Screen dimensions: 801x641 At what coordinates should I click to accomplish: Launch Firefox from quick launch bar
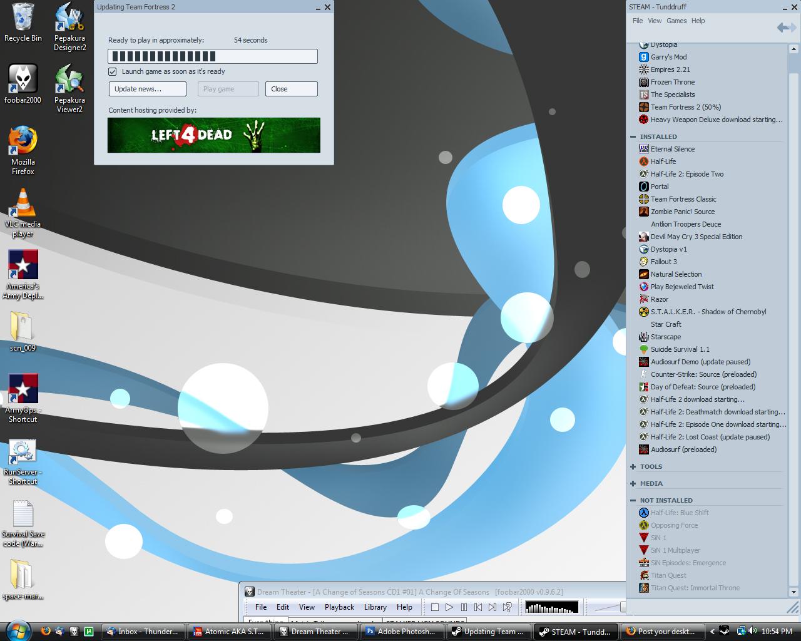45,631
